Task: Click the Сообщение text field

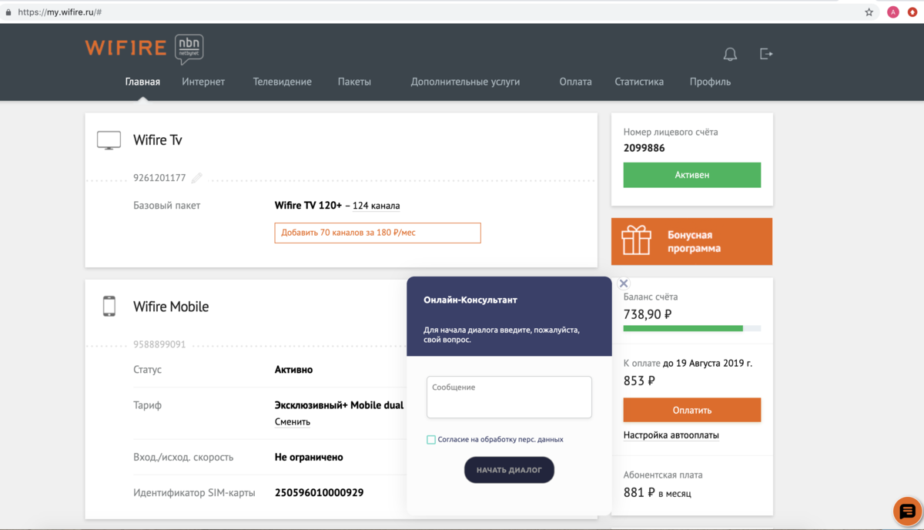Action: point(509,397)
